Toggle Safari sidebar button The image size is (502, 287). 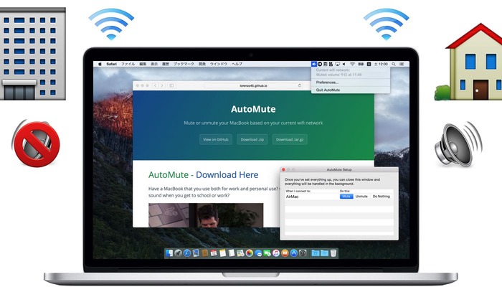point(171,85)
